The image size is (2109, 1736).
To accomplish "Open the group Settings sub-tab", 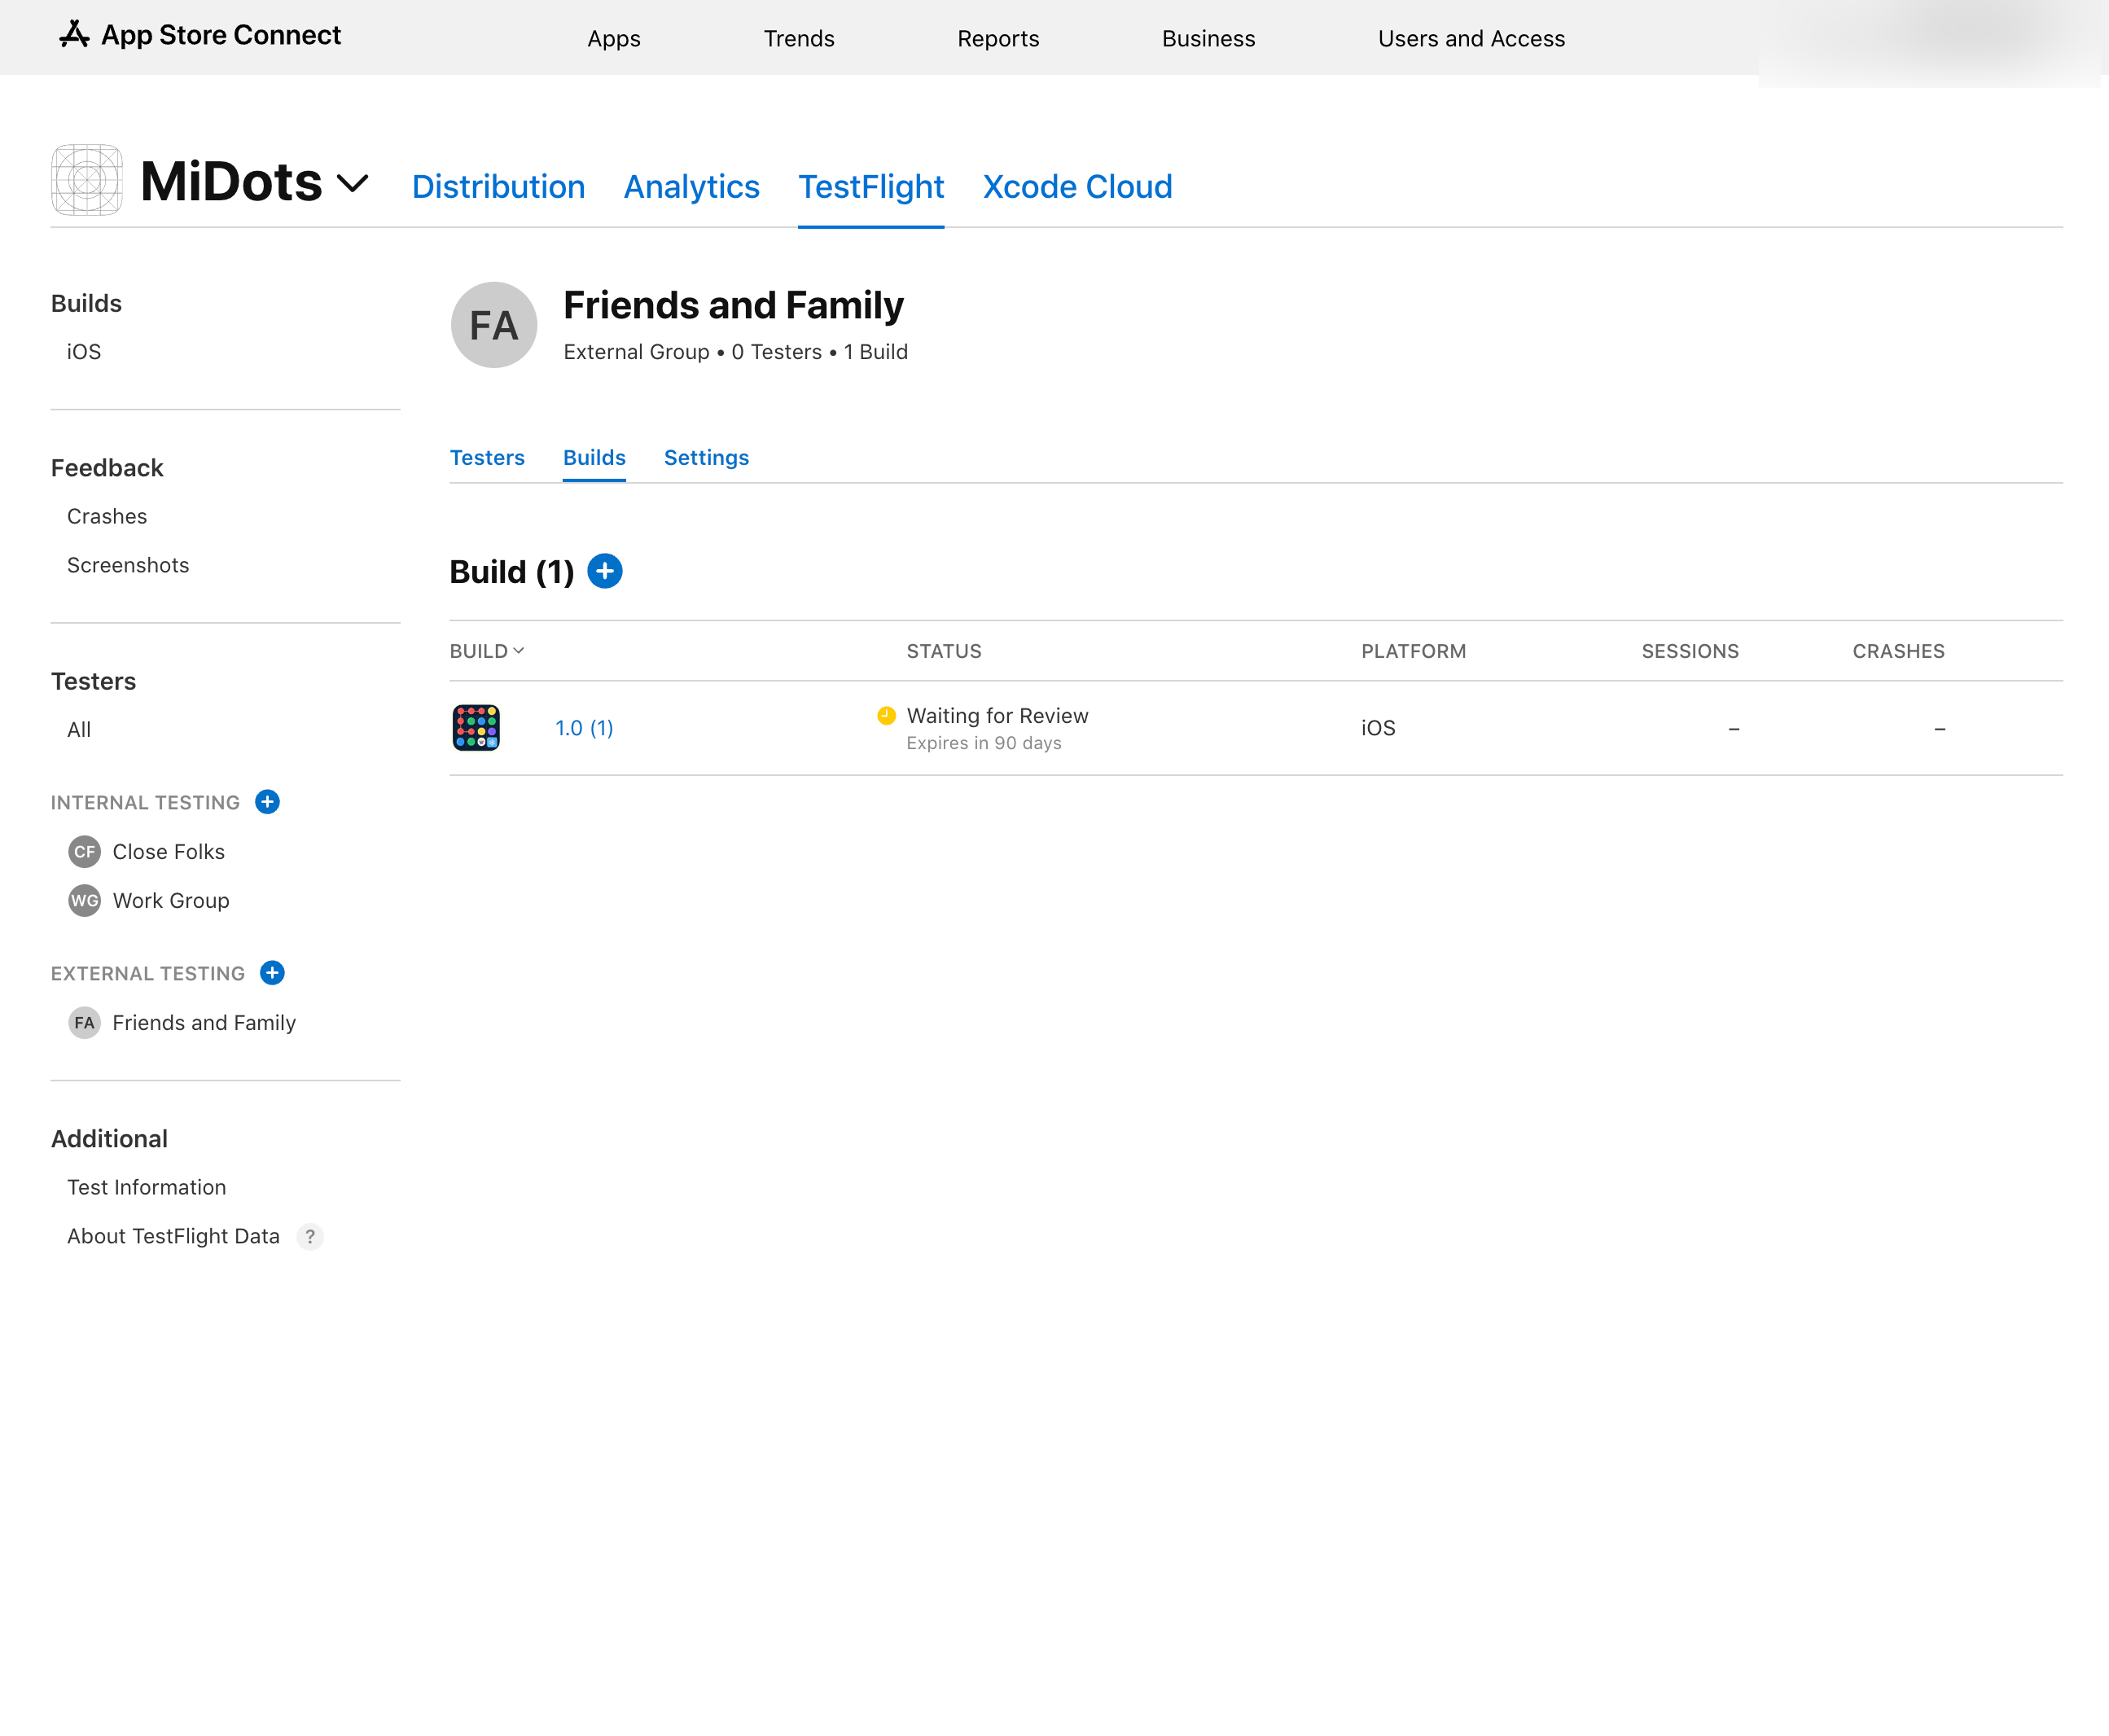I will coord(706,458).
